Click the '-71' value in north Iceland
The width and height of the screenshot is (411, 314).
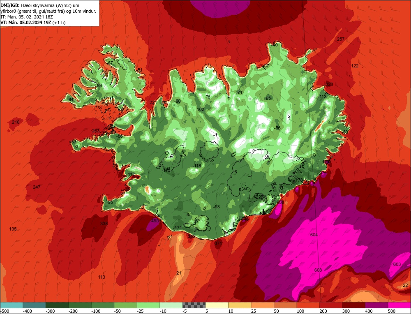coord(239,92)
